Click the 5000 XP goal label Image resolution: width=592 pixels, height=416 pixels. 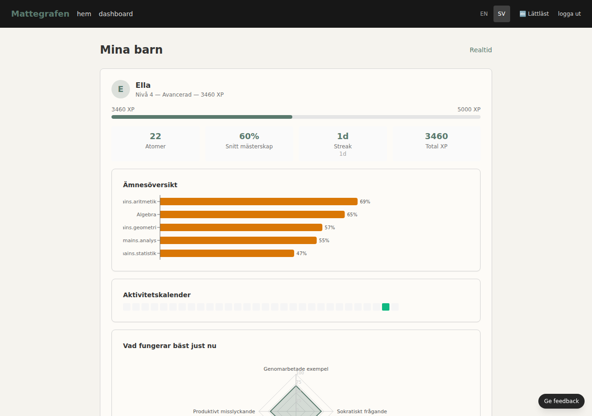click(x=469, y=110)
